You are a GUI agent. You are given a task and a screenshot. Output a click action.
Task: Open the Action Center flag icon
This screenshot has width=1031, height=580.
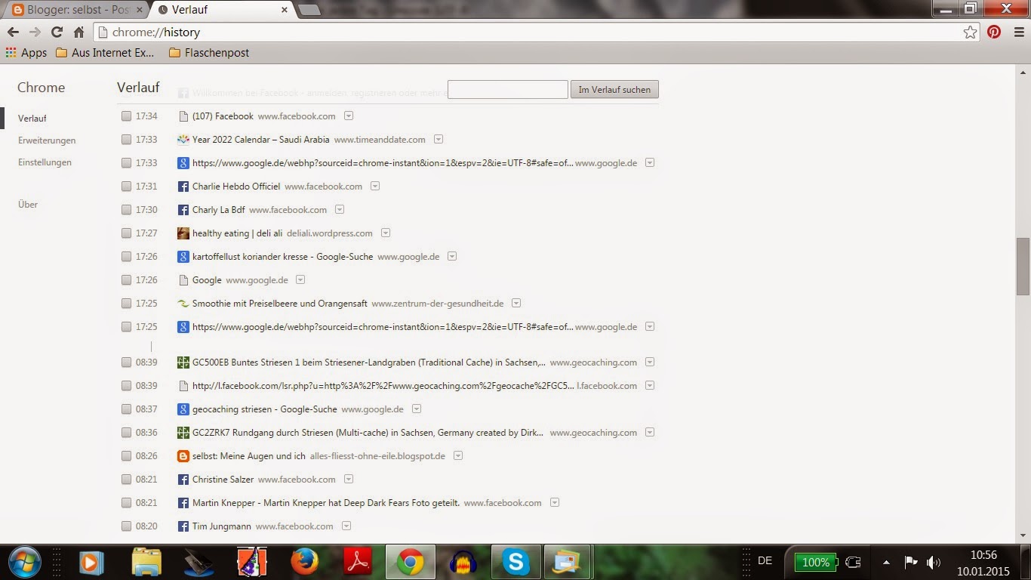tap(911, 562)
